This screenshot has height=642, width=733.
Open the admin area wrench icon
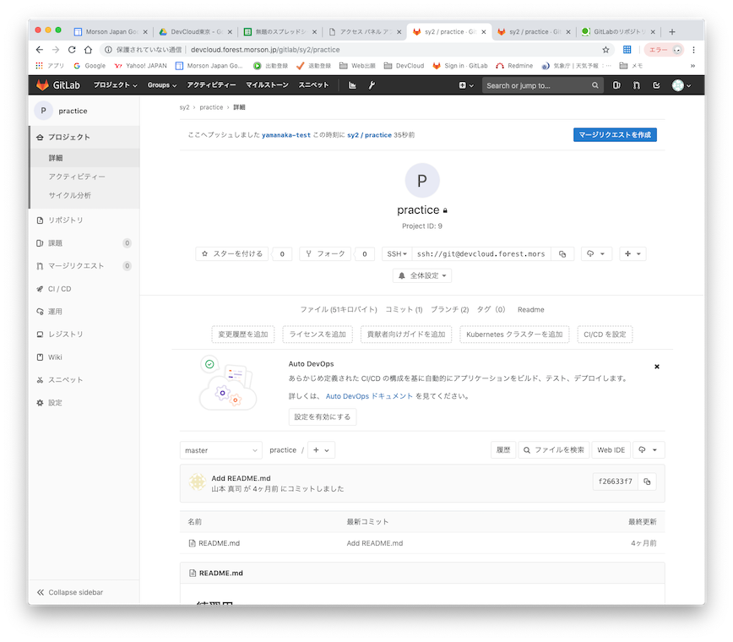click(x=371, y=85)
